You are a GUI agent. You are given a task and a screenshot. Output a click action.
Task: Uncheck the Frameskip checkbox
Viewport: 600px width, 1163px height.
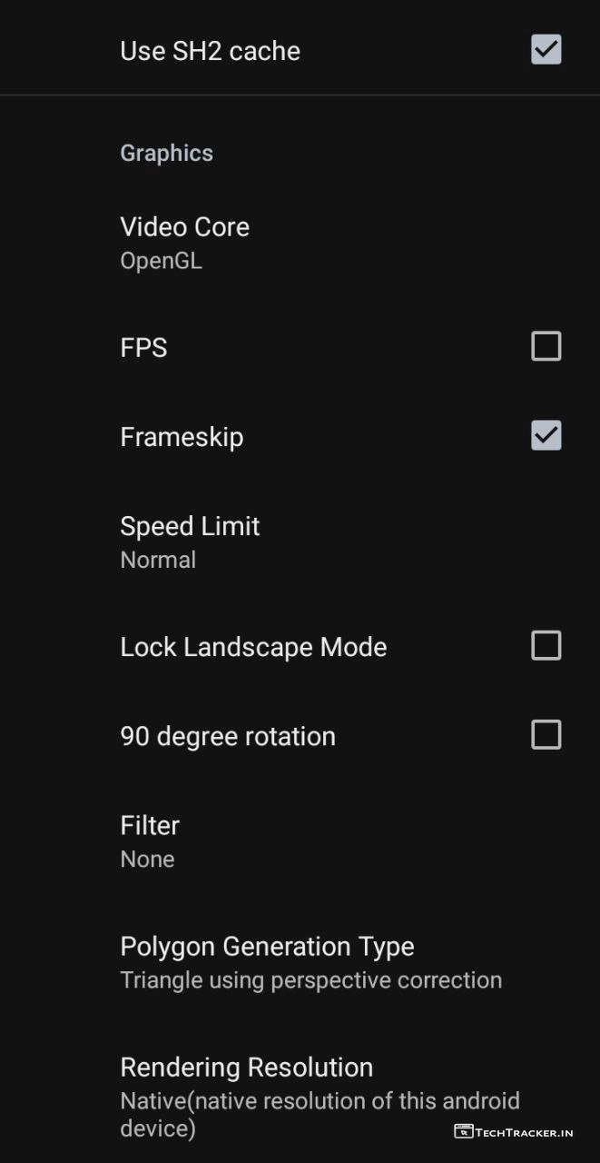(x=546, y=435)
